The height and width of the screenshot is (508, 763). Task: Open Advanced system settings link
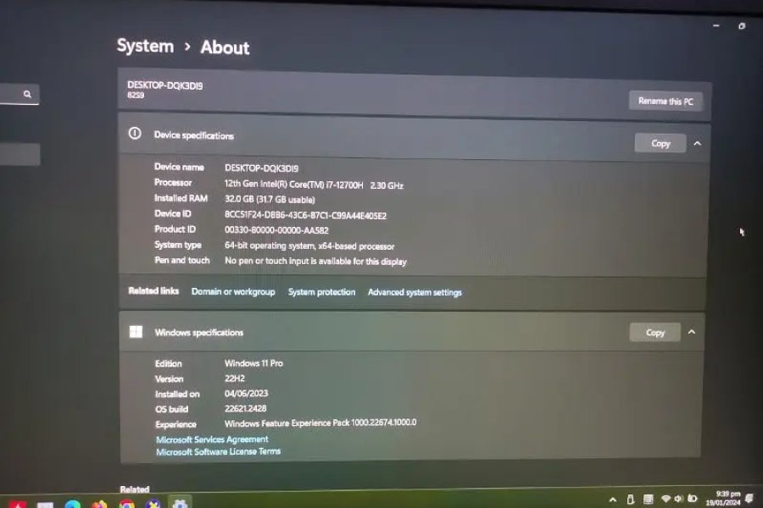[x=415, y=292]
